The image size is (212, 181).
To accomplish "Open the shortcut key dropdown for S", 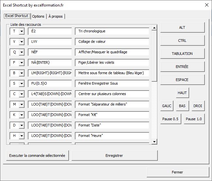I will coord(22,83).
